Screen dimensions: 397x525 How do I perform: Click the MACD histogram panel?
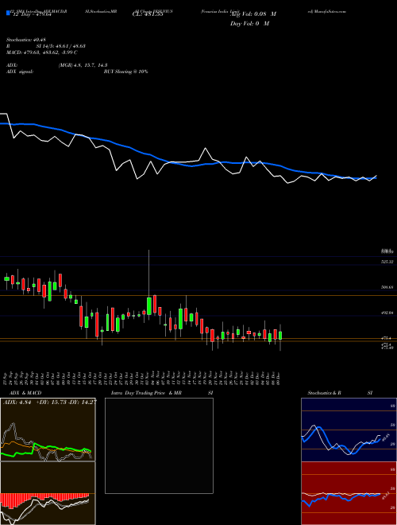click(48, 493)
